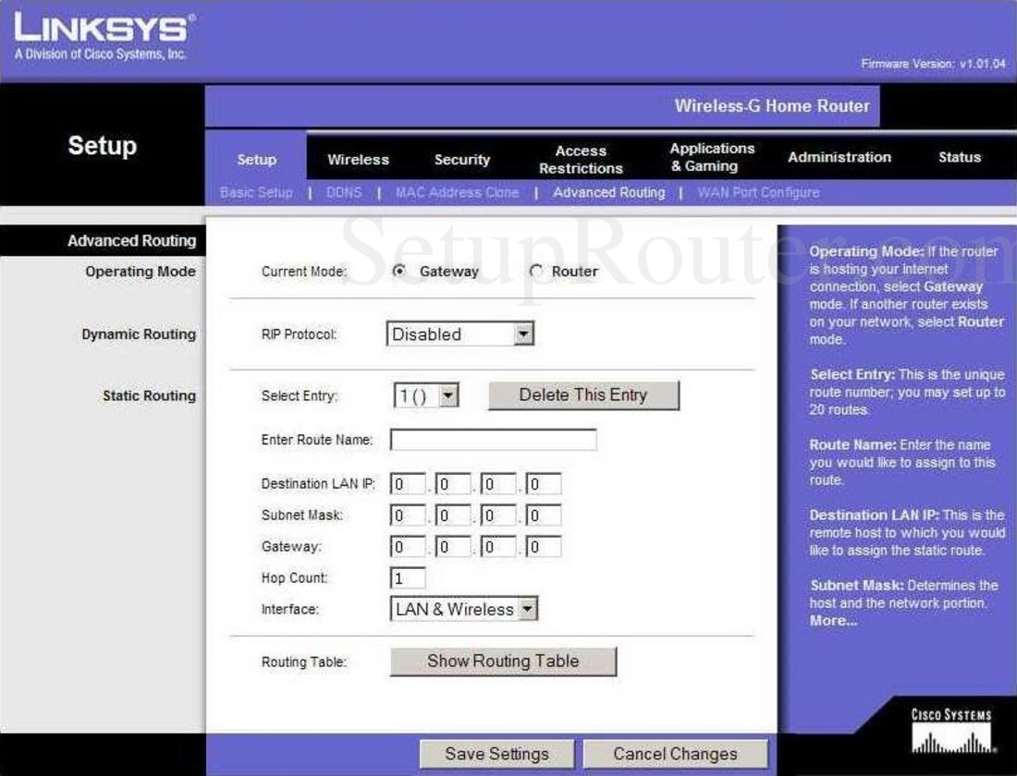Click first octet of Subnet Mask
Image resolution: width=1017 pixels, height=776 pixels.
(408, 515)
